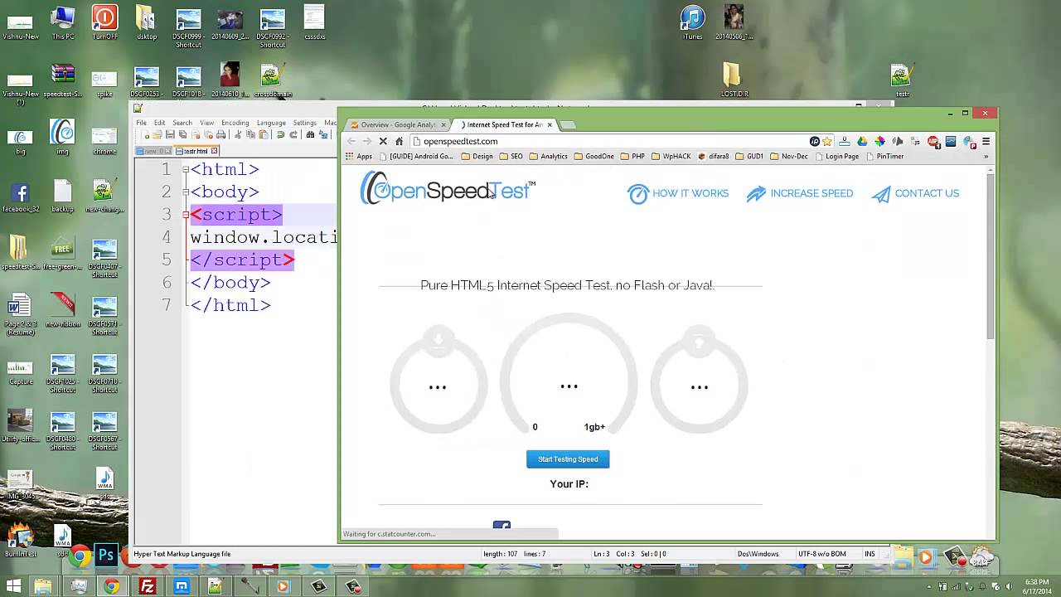The image size is (1061, 597).
Task: Click the color wheel extension icon
Action: tap(879, 142)
